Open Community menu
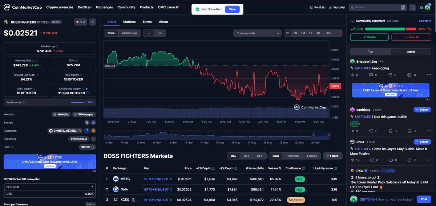Image resolution: width=436 pixels, height=206 pixels. (x=126, y=7)
